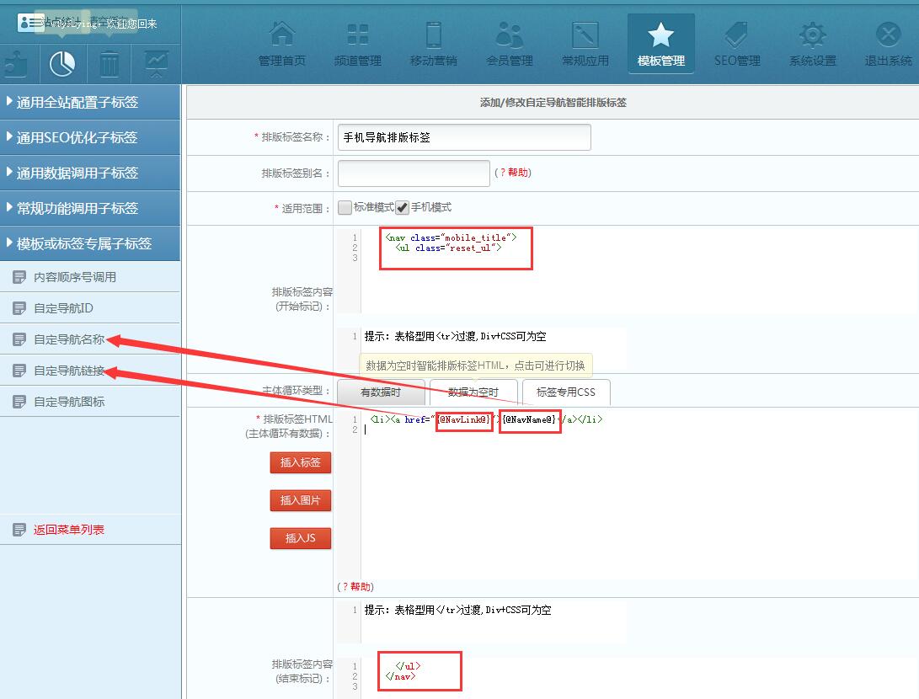Click the 移动营销 phone icon
The height and width of the screenshot is (699, 919).
(x=434, y=35)
